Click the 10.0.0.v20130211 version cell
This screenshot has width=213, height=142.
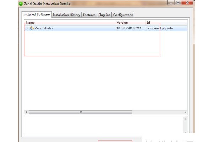point(130,28)
